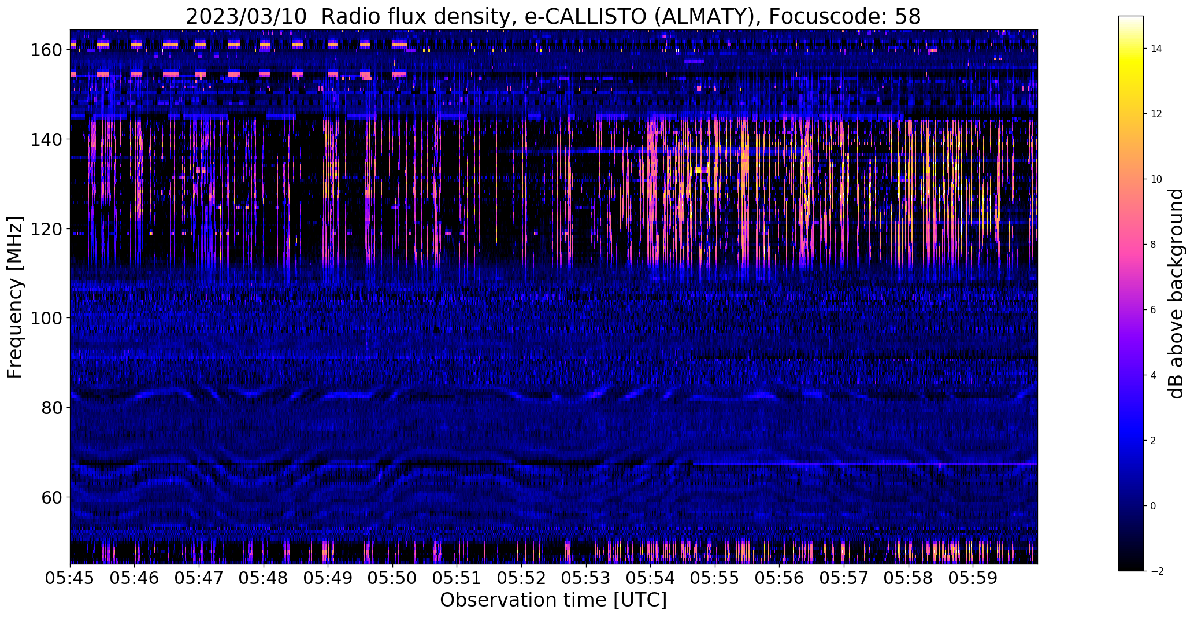Click the 05:55 time tick label

click(715, 578)
